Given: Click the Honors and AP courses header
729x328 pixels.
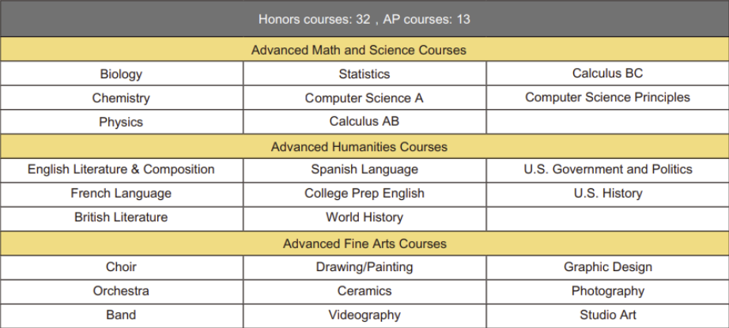Looking at the screenshot, I should [x=364, y=19].
